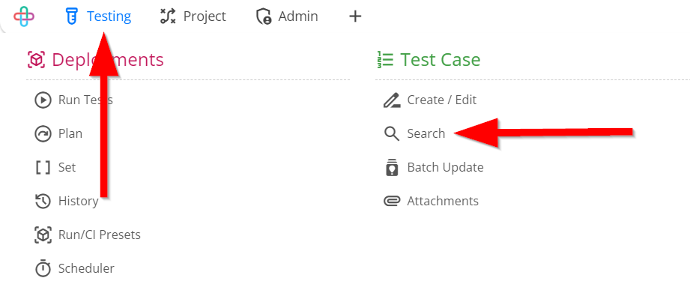Open the Attachments link

pyautogui.click(x=443, y=201)
